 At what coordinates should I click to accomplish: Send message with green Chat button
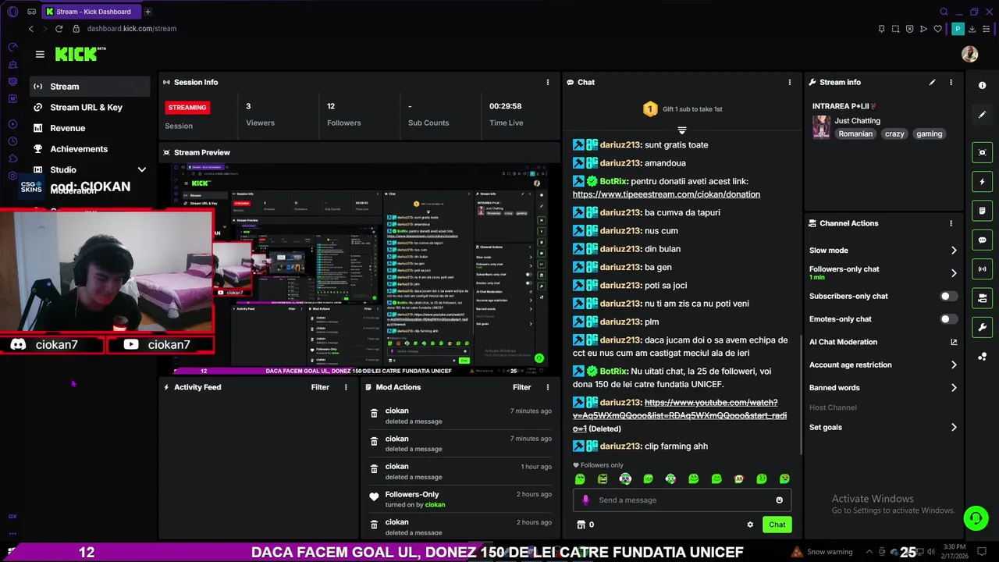(777, 525)
